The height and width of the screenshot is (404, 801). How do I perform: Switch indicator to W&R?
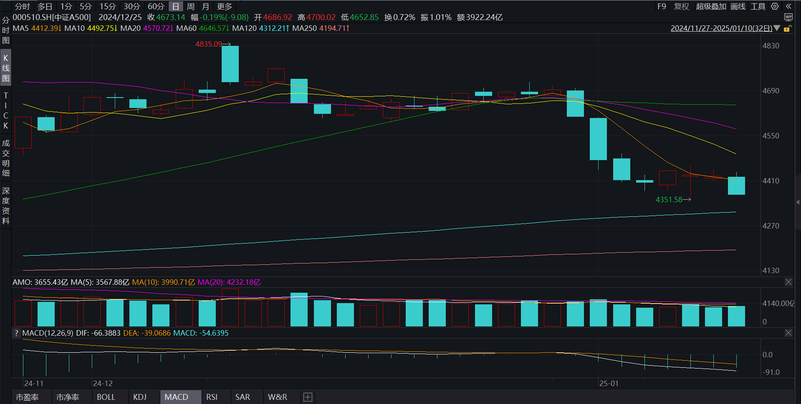point(278,397)
